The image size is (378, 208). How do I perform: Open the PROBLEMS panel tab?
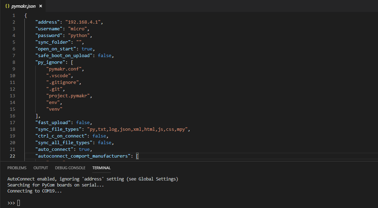(17, 168)
